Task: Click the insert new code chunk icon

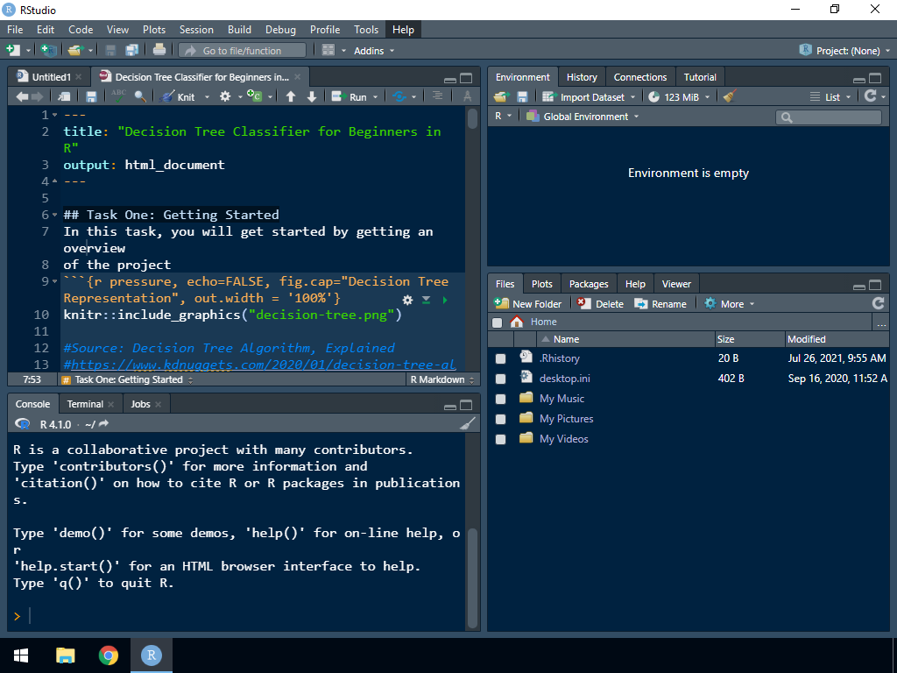Action: 255,96
